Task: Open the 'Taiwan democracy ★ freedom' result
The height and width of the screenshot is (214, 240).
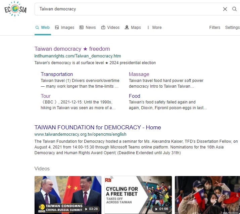Action: click(x=72, y=49)
